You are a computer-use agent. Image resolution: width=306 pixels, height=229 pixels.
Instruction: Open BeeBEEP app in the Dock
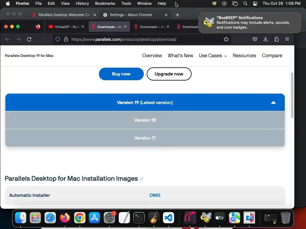[x=205, y=217]
